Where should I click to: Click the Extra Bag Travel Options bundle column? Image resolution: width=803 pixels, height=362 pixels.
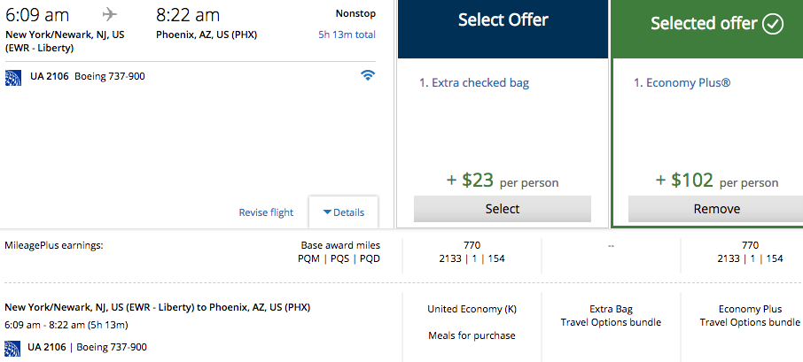tap(611, 316)
